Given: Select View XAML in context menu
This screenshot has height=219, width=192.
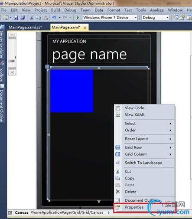Looking at the screenshot, I should point(145,115).
